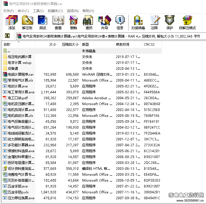Select 电缆计算程序.rar archive icon
206x204 pixels.
[5, 75]
